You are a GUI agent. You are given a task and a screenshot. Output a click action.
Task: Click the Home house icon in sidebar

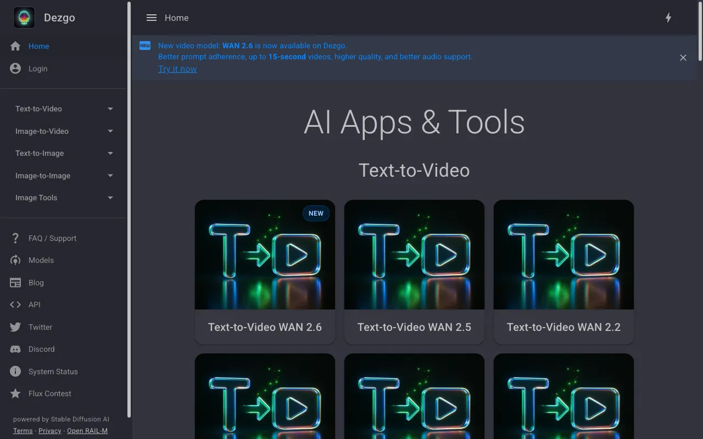pos(15,46)
